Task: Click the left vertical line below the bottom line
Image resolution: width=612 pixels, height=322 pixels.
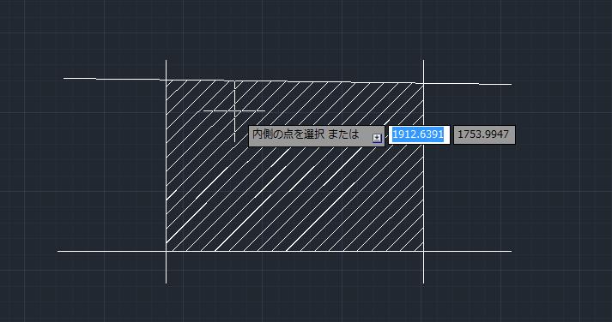Action: (166, 268)
